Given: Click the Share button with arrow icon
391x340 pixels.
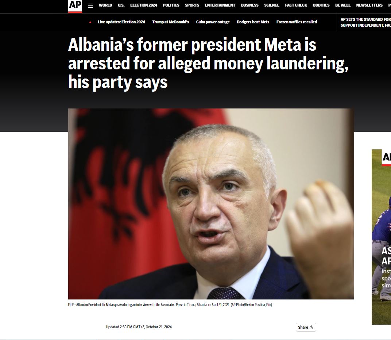Looking at the screenshot, I should click(306, 327).
